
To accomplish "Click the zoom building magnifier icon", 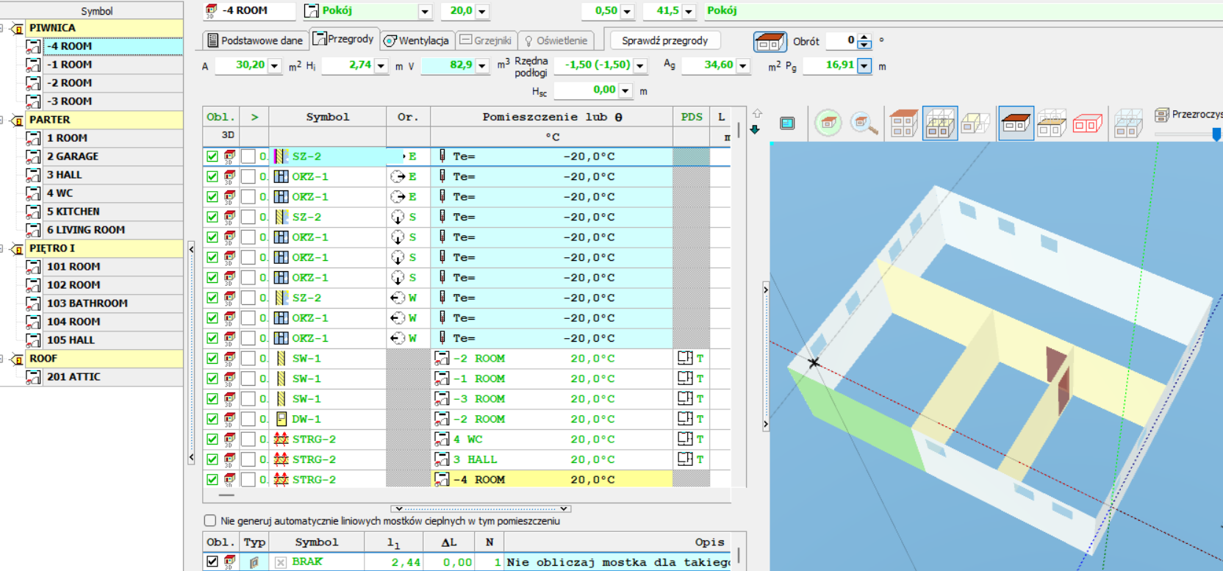I will (864, 123).
